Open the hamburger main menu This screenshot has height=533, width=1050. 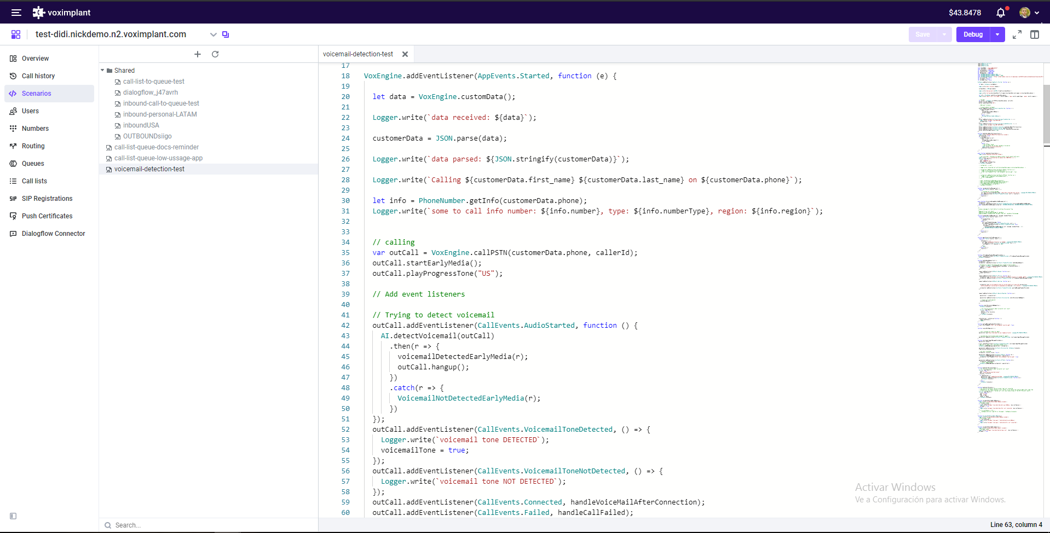[16, 13]
